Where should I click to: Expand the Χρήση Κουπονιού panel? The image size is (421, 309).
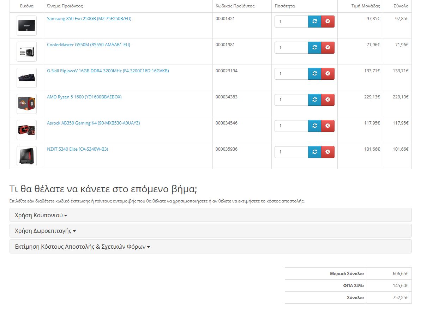click(x=41, y=215)
